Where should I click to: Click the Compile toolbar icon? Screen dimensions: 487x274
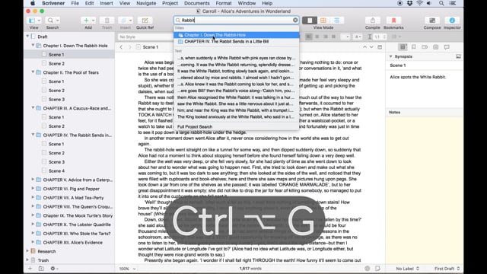pyautogui.click(x=372, y=21)
